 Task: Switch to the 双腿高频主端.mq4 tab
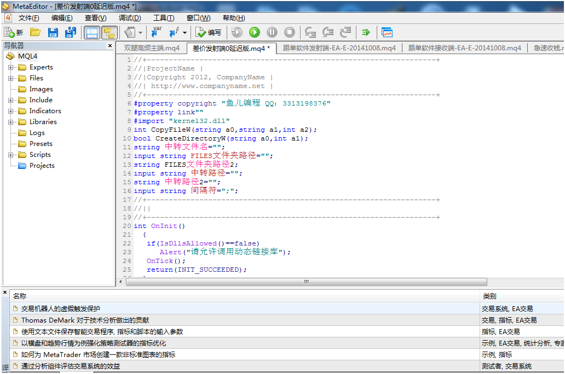pos(152,48)
